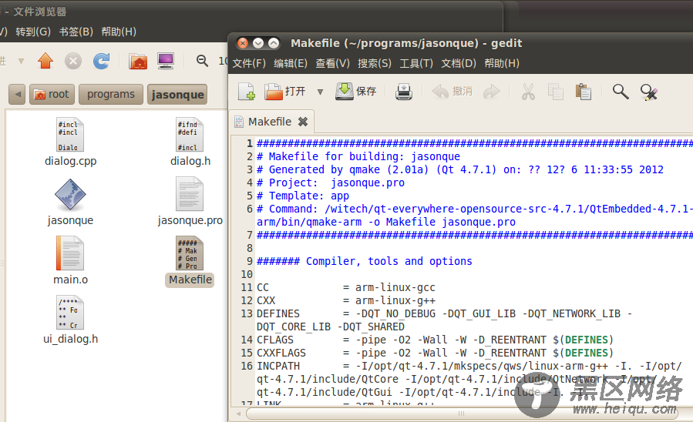The width and height of the screenshot is (693, 422).
Task: Click the print icon in gedit toolbar
Action: point(404,92)
